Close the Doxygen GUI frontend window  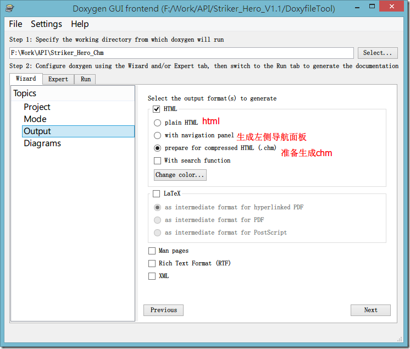pos(391,6)
